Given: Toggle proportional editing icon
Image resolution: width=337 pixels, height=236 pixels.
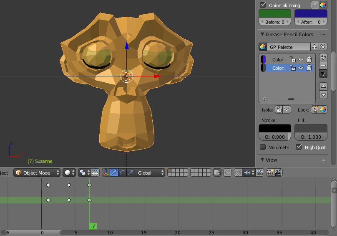Looking at the screenshot, I should [x=228, y=173].
